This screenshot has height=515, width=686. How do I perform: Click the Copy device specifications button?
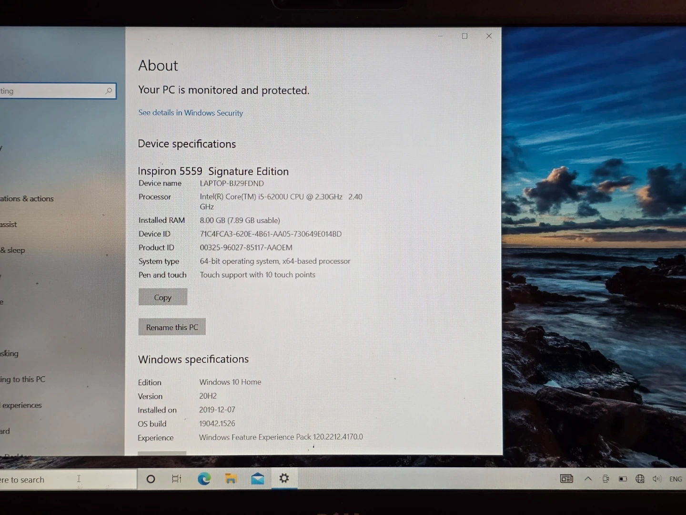[162, 297]
